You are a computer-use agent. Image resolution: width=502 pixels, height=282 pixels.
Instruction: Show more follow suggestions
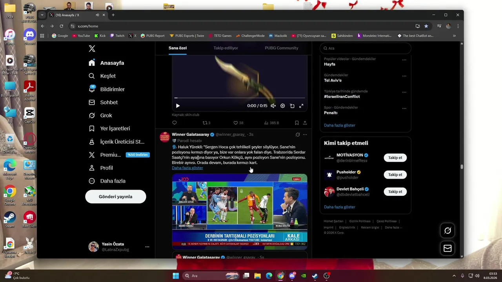pos(340,207)
